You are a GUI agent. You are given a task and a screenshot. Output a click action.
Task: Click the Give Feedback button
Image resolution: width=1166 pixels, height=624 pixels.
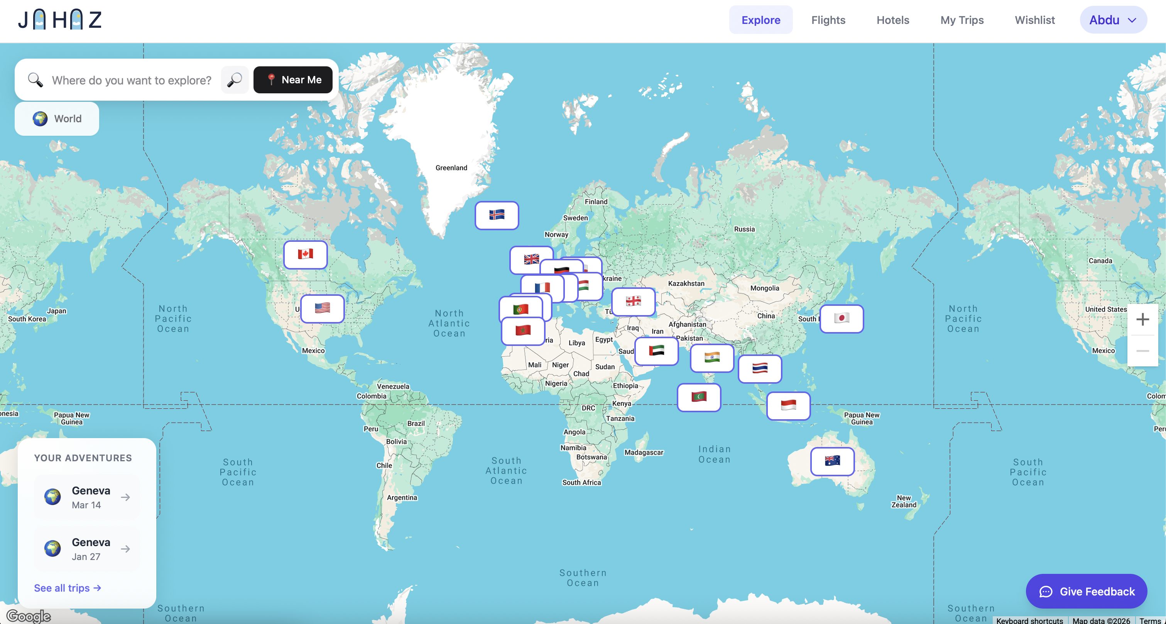point(1086,591)
